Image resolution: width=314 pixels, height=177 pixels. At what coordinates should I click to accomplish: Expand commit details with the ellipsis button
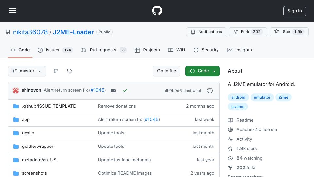pos(113,91)
